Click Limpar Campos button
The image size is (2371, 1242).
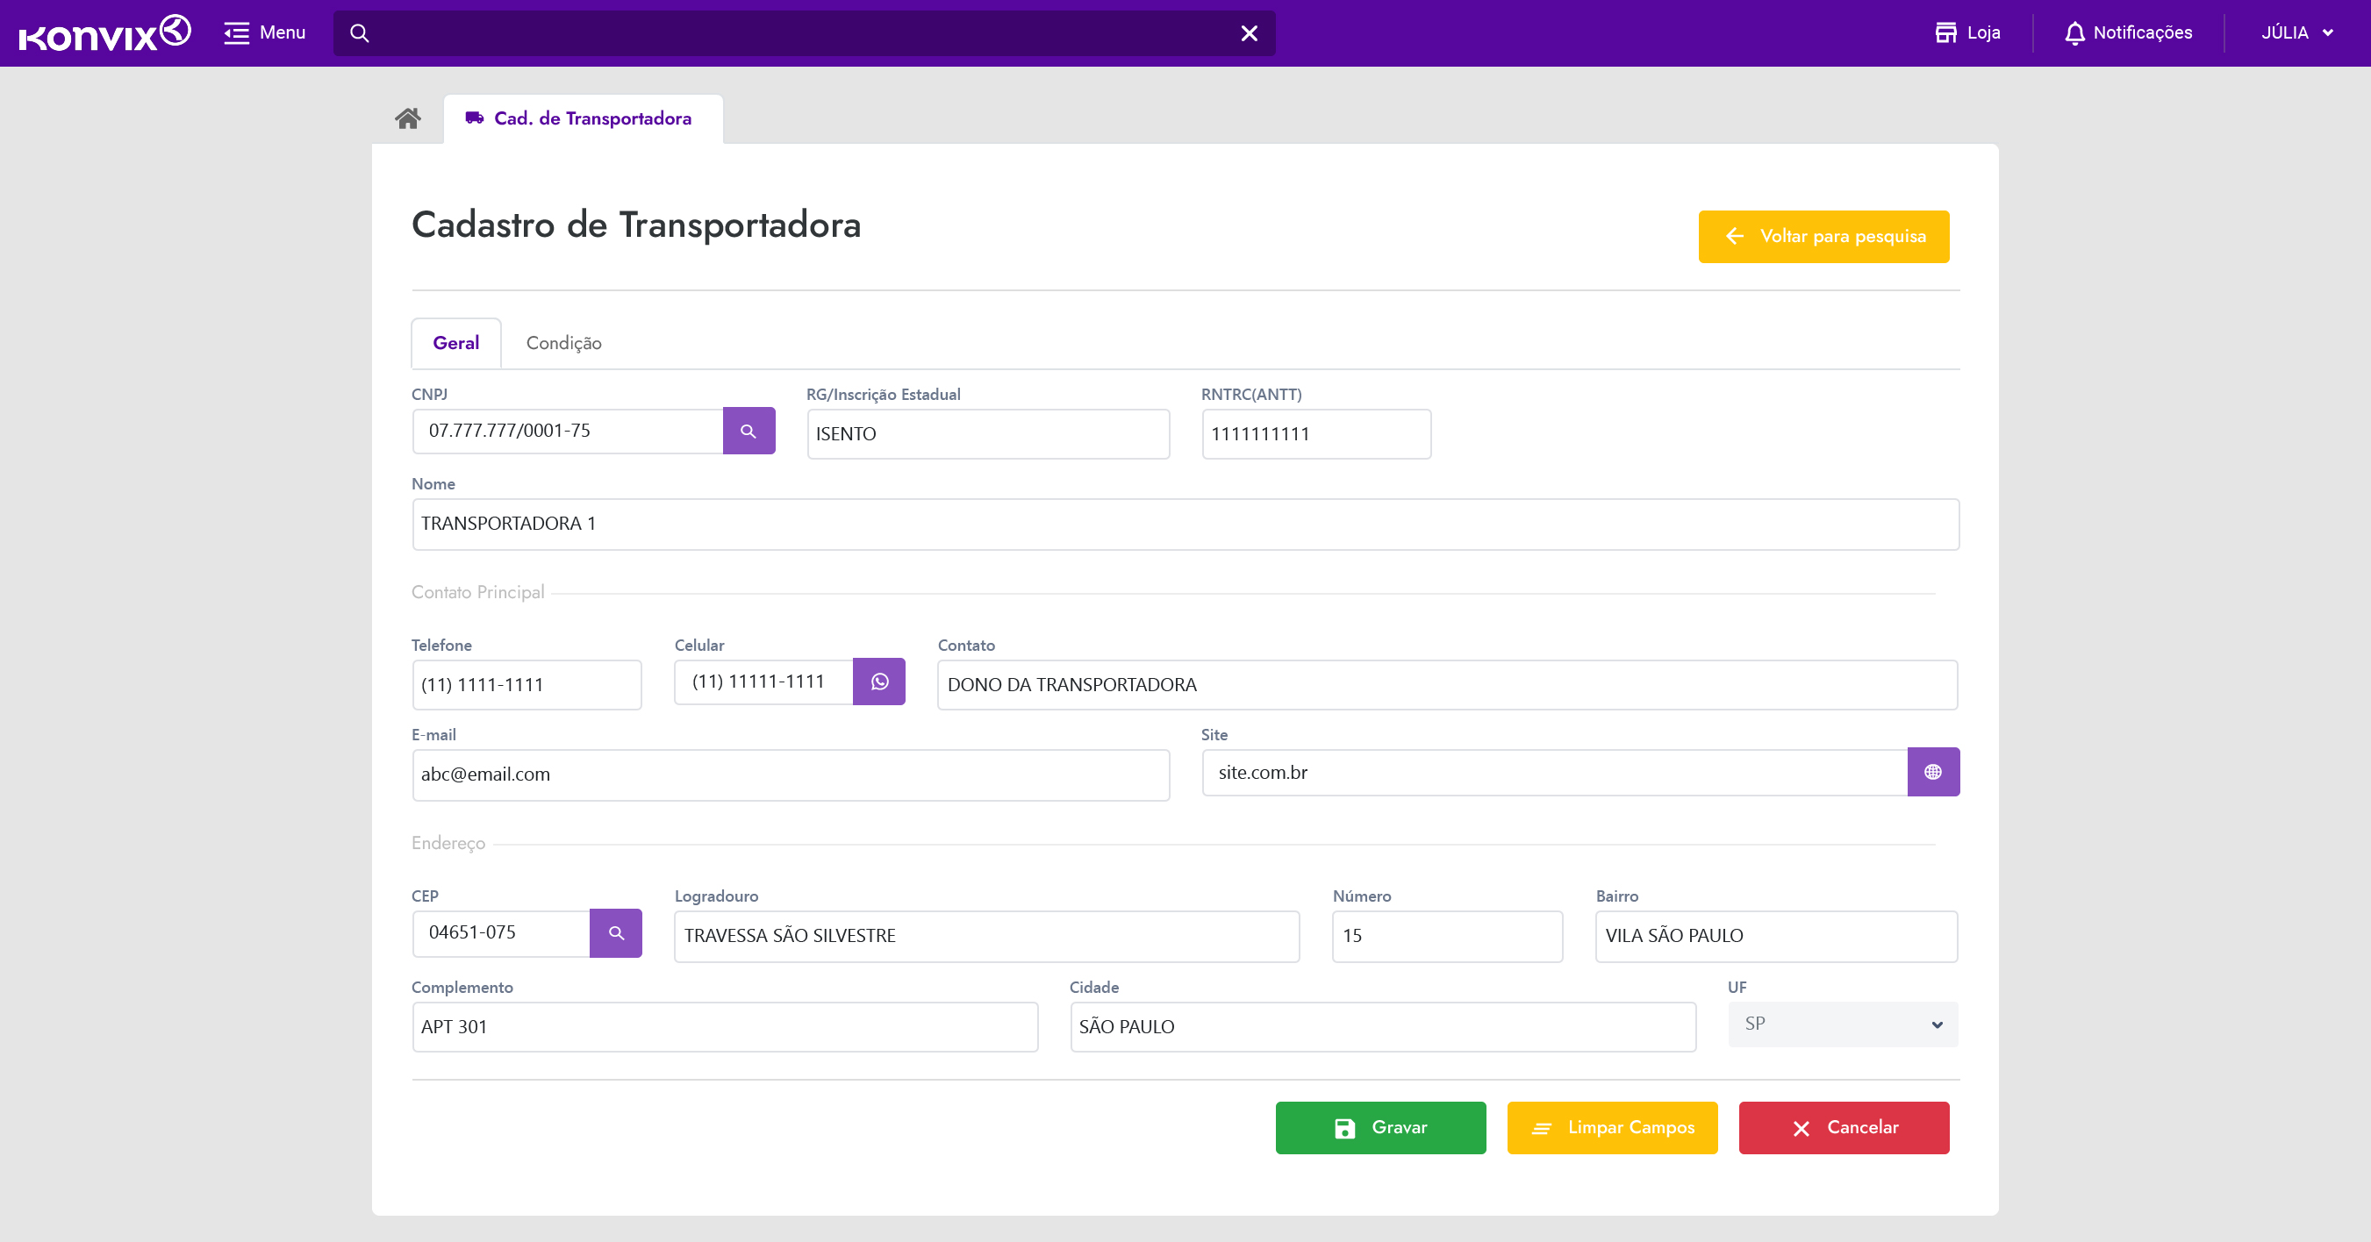click(1612, 1127)
